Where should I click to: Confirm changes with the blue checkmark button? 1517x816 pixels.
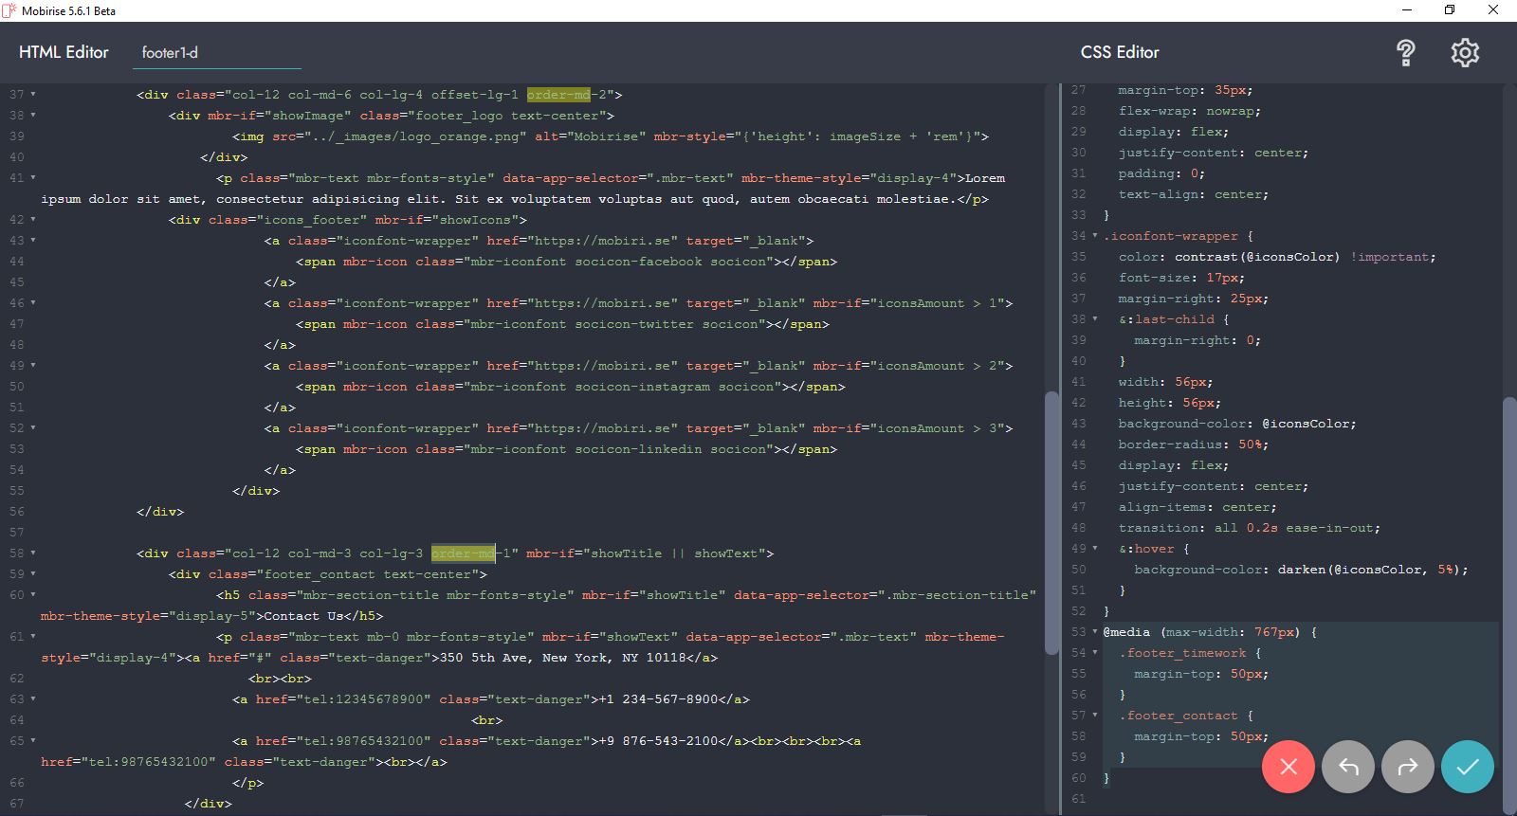(x=1467, y=767)
